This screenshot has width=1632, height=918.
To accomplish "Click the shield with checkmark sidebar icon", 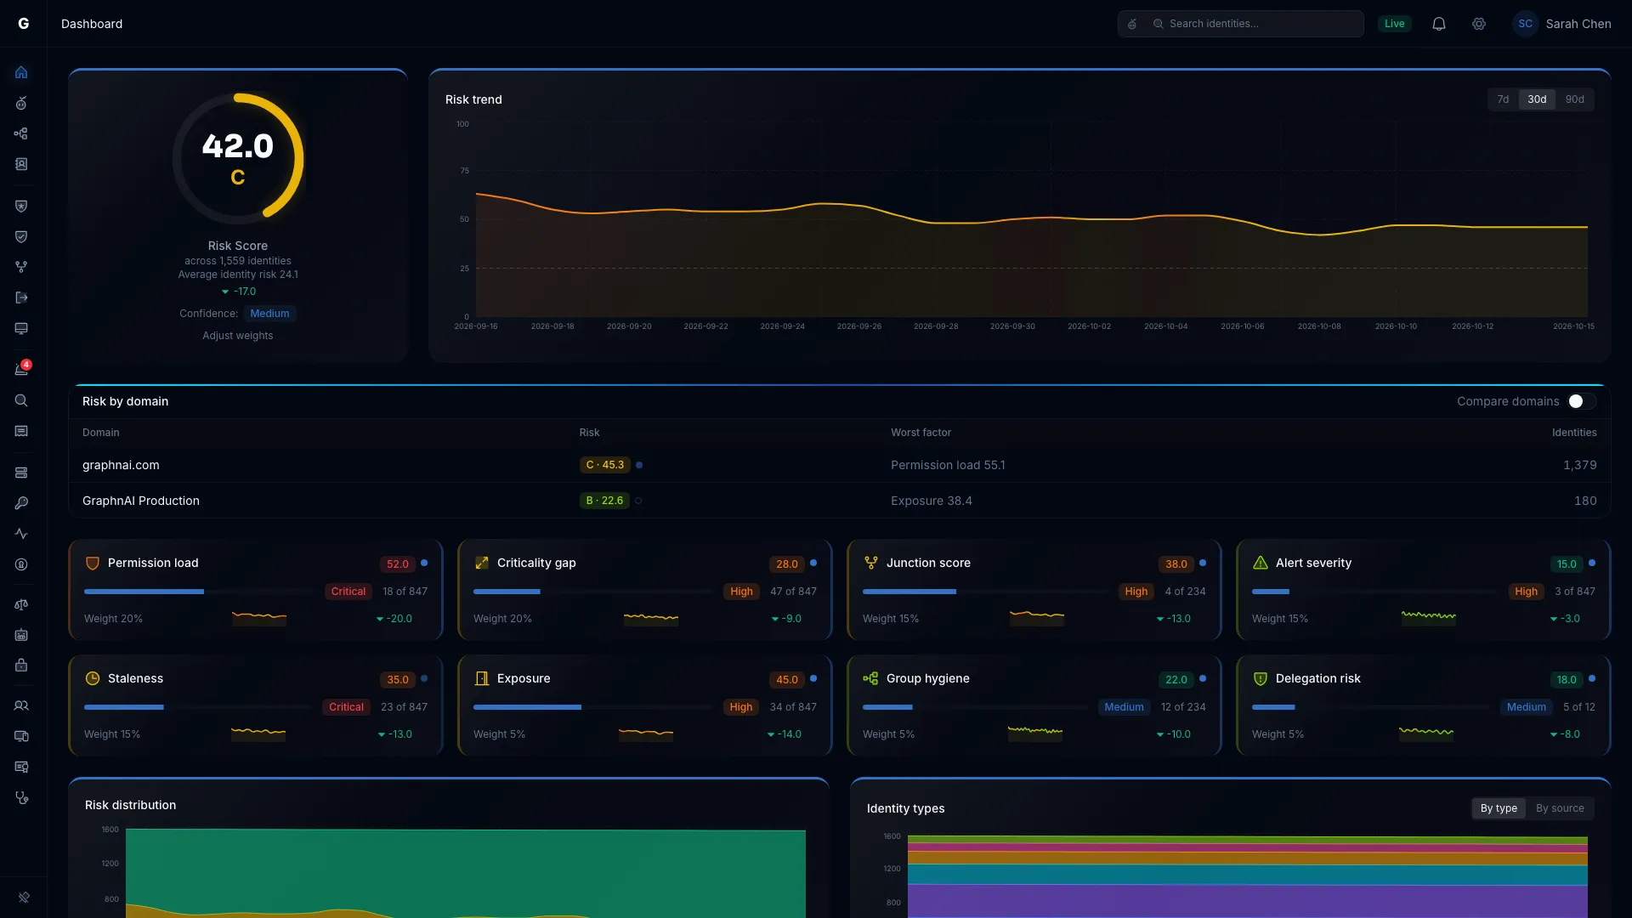I will pos(21,236).
